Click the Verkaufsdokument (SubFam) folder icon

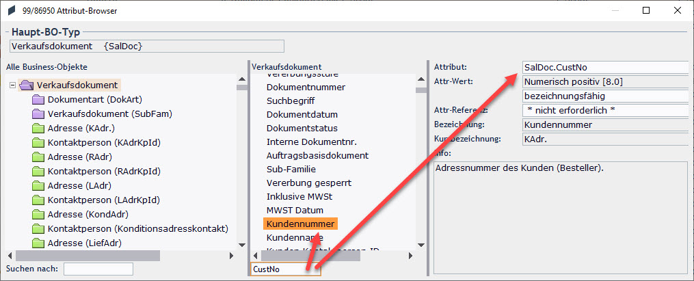39,113
